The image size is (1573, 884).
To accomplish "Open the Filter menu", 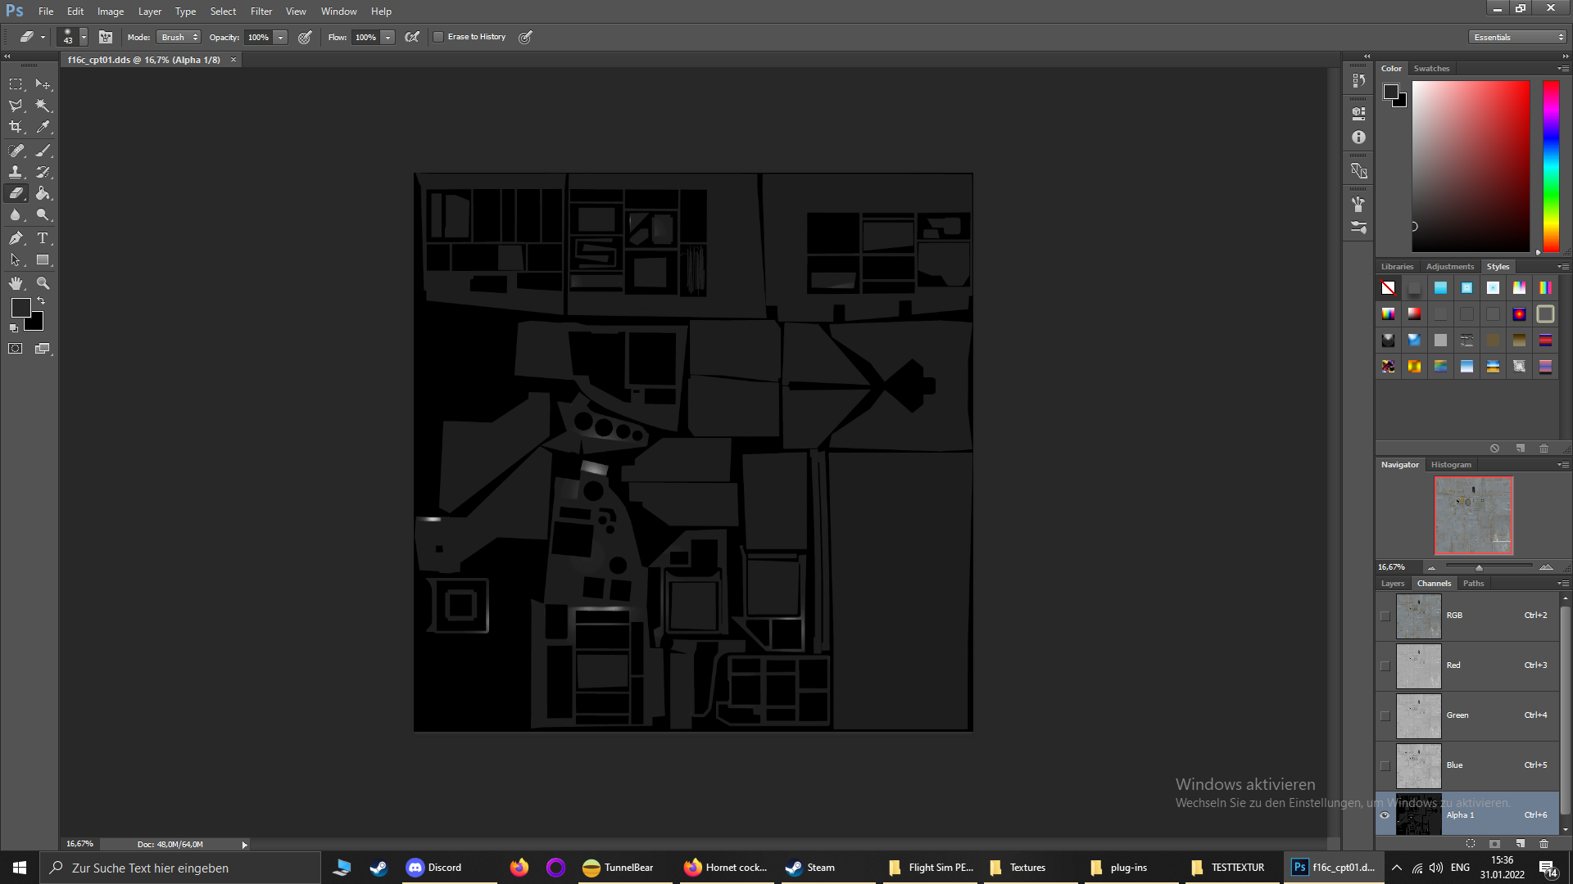I will [261, 11].
